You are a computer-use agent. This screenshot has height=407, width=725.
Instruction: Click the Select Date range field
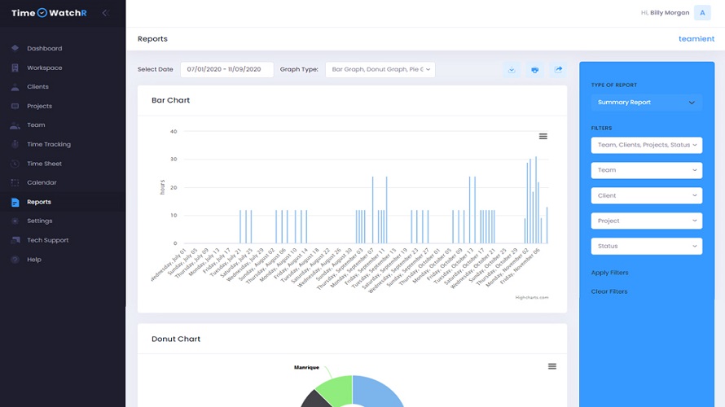pos(226,70)
